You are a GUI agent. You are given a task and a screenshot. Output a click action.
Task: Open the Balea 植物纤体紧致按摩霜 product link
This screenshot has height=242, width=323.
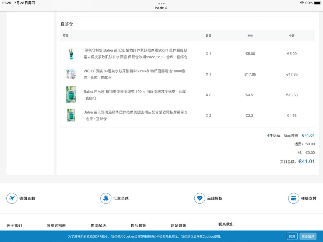[x=135, y=54]
